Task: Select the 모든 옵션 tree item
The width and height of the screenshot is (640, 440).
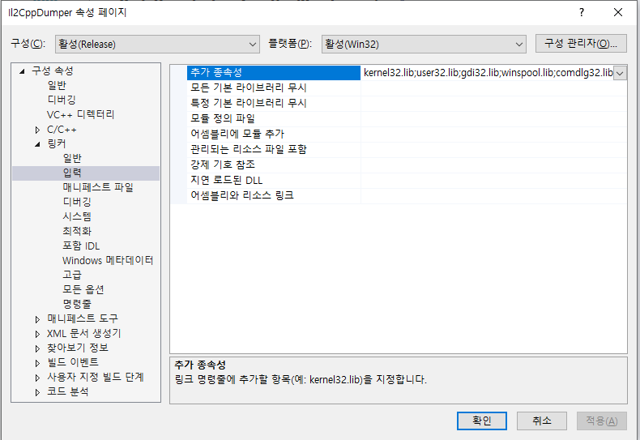Action: click(83, 289)
